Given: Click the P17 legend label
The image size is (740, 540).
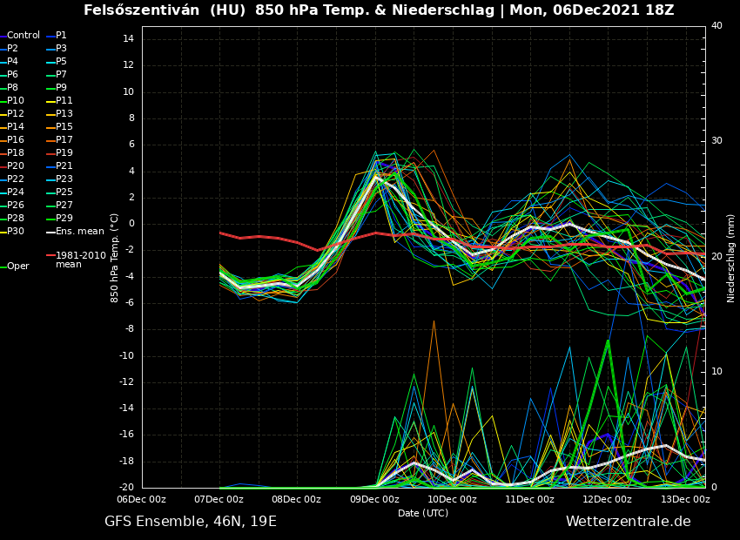Looking at the screenshot, I should click(64, 140).
